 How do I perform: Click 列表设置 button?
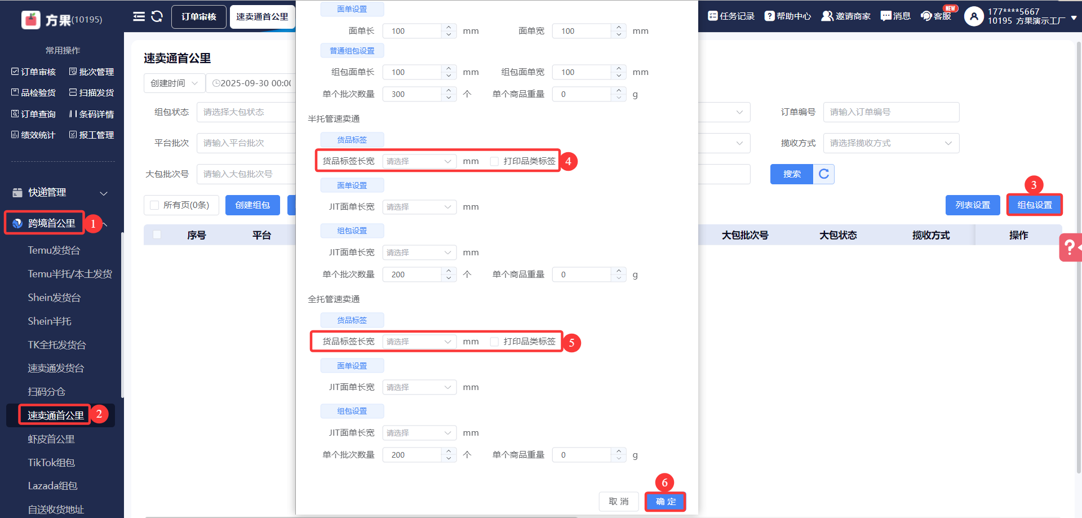click(973, 205)
